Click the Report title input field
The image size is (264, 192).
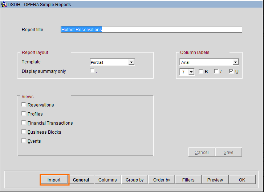pyautogui.click(x=151, y=29)
